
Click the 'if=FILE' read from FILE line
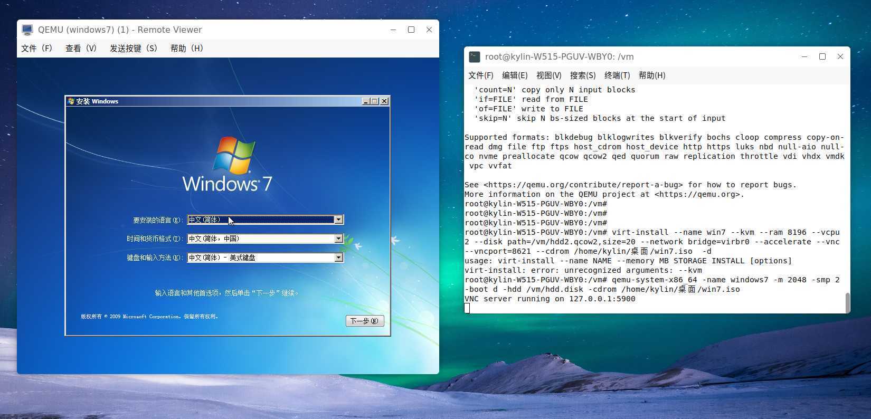531,99
